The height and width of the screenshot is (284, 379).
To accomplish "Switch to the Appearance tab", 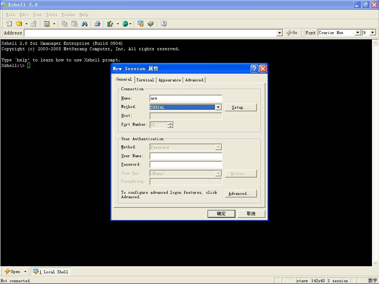I will tap(170, 80).
